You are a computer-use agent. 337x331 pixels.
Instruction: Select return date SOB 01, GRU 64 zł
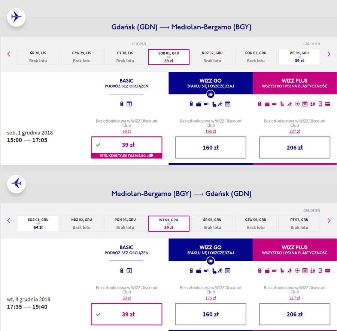38,224
